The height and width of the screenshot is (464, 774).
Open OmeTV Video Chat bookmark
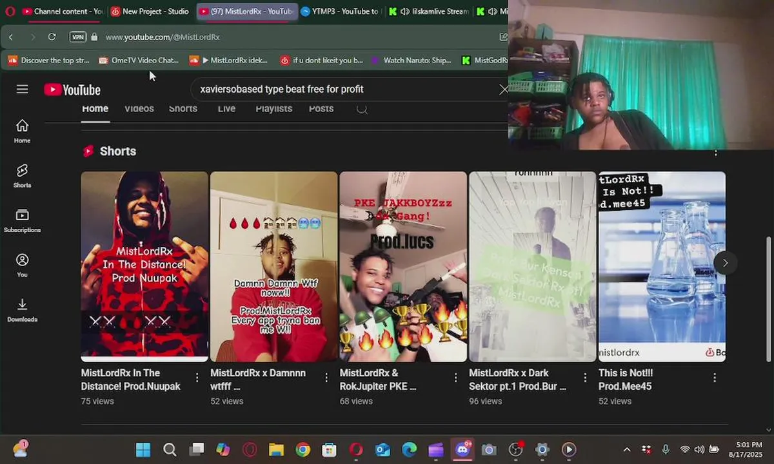pyautogui.click(x=139, y=60)
